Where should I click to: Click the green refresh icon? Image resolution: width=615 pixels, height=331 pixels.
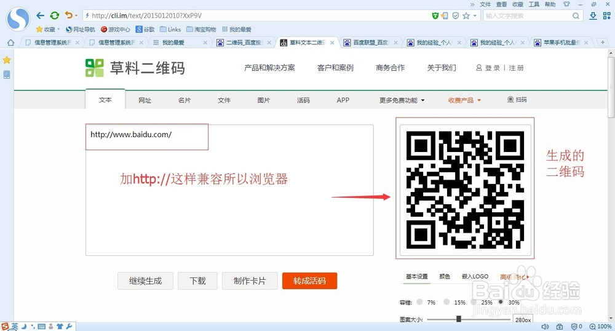pos(55,15)
